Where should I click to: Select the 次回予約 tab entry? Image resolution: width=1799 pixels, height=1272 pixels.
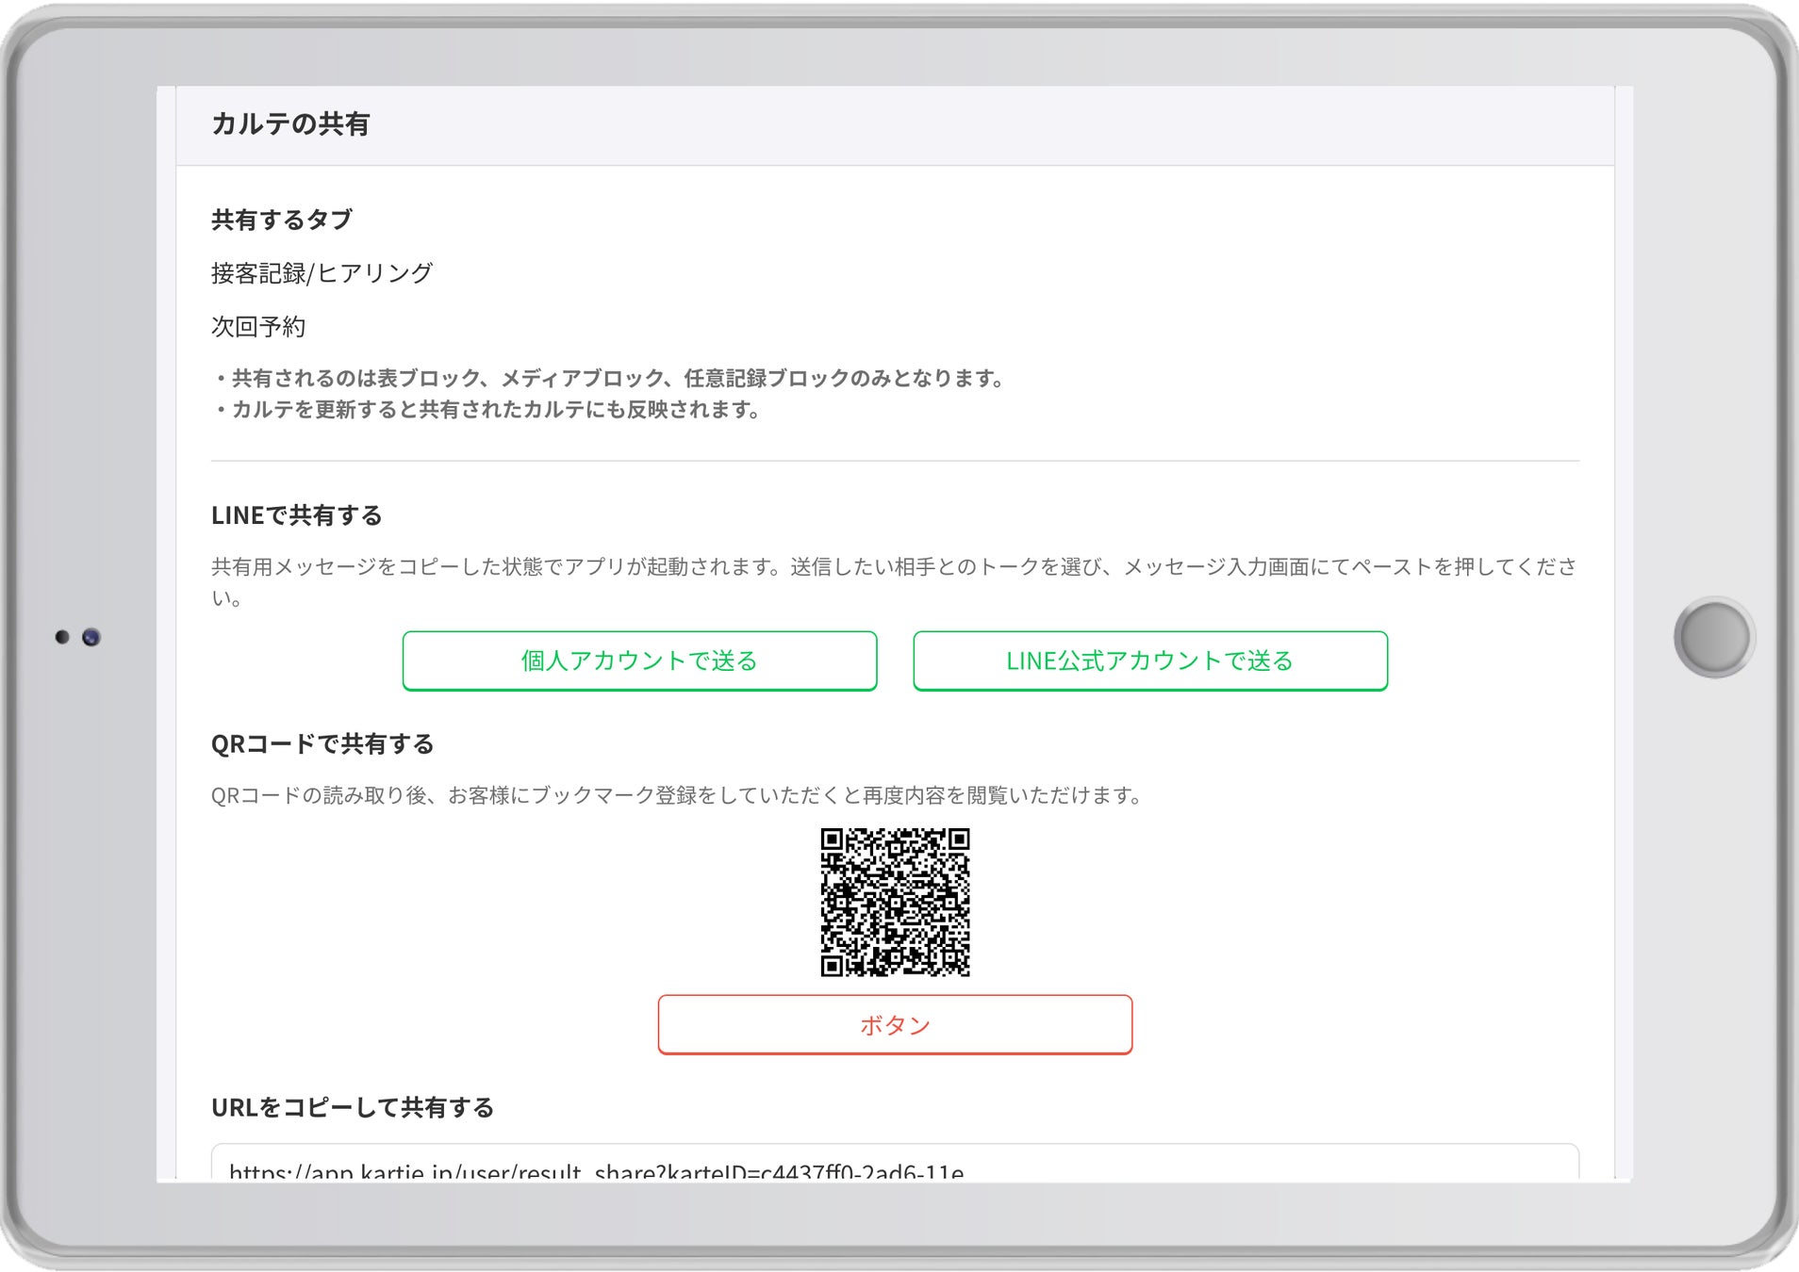[258, 327]
